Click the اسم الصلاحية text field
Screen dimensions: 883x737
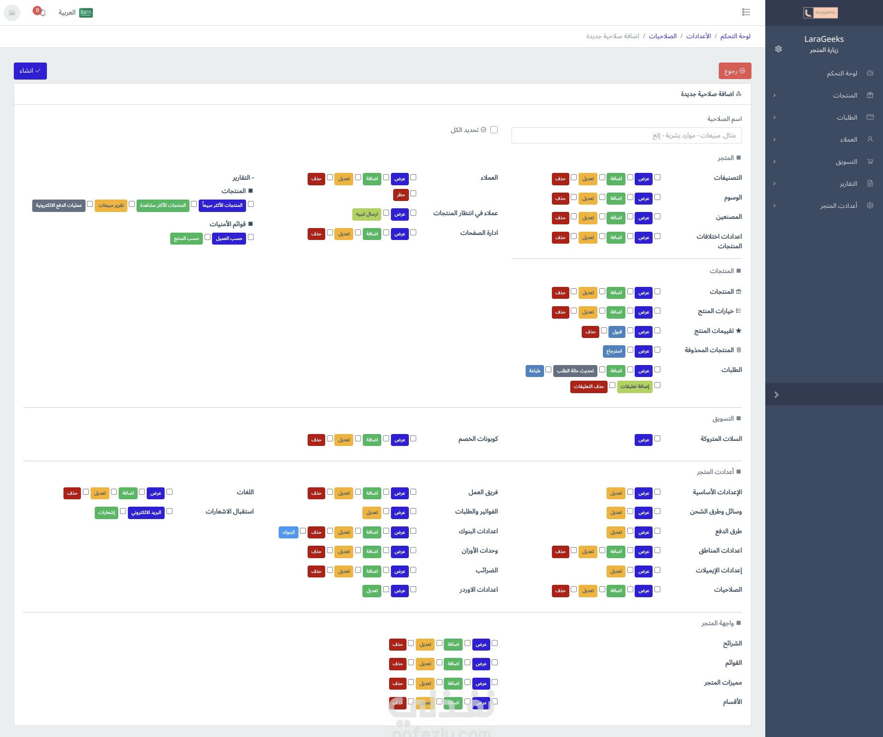(626, 136)
